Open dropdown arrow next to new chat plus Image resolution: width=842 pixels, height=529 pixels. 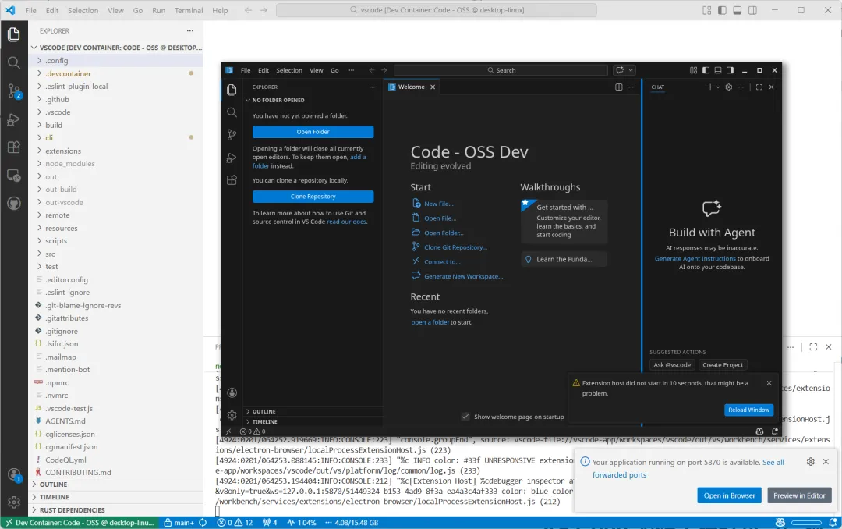coord(718,87)
